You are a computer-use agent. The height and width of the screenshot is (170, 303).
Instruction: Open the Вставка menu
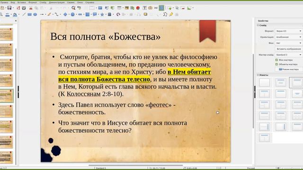coord(21,2)
